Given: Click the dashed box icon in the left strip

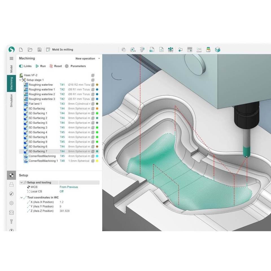Looking at the screenshot, I should coord(11,184).
